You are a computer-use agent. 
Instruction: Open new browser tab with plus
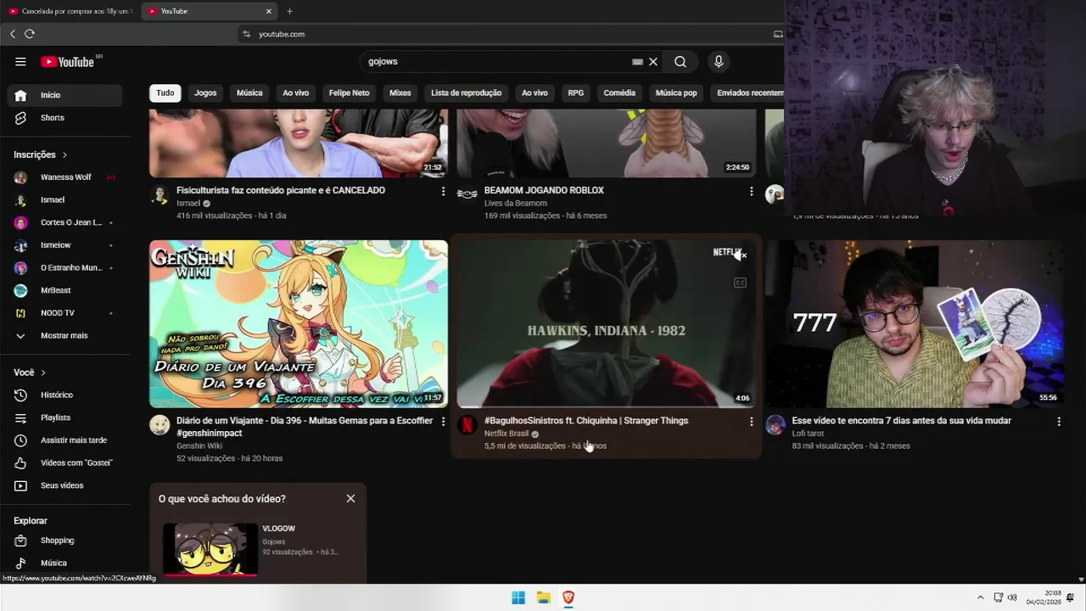tap(289, 11)
